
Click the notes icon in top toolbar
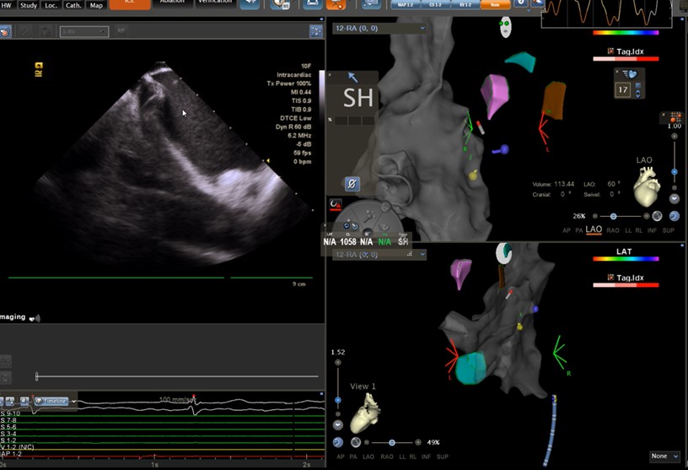[371, 4]
